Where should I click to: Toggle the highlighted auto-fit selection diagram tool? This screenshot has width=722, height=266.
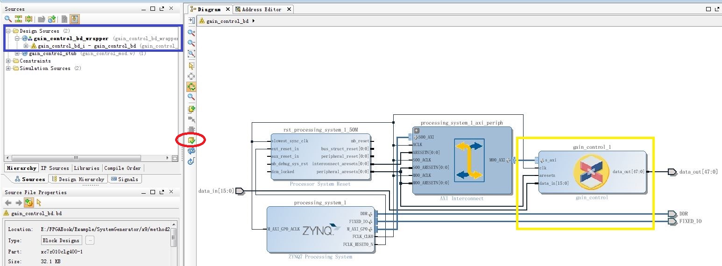point(191,87)
